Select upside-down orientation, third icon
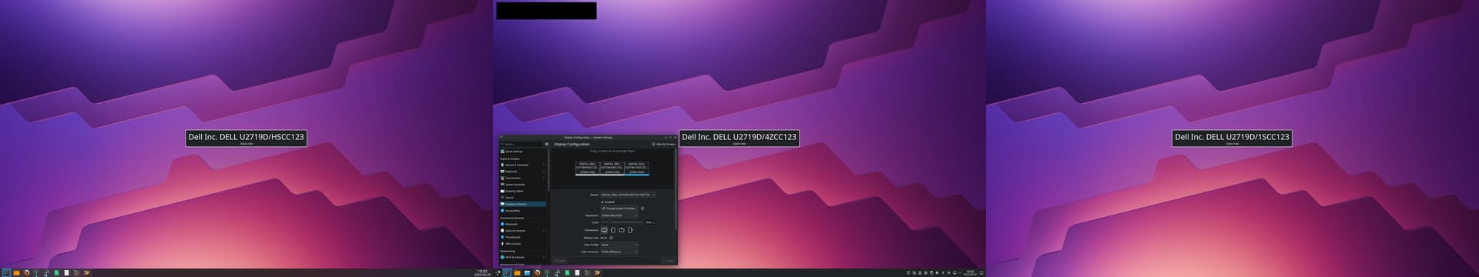The height and width of the screenshot is (277, 1479). pyautogui.click(x=622, y=230)
